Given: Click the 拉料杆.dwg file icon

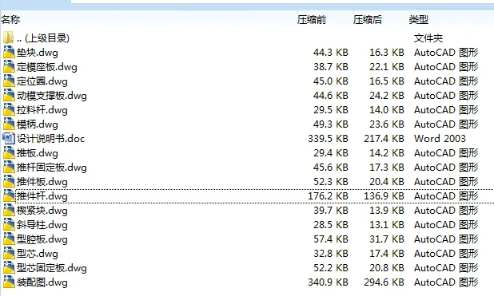Looking at the screenshot, I should (9, 110).
